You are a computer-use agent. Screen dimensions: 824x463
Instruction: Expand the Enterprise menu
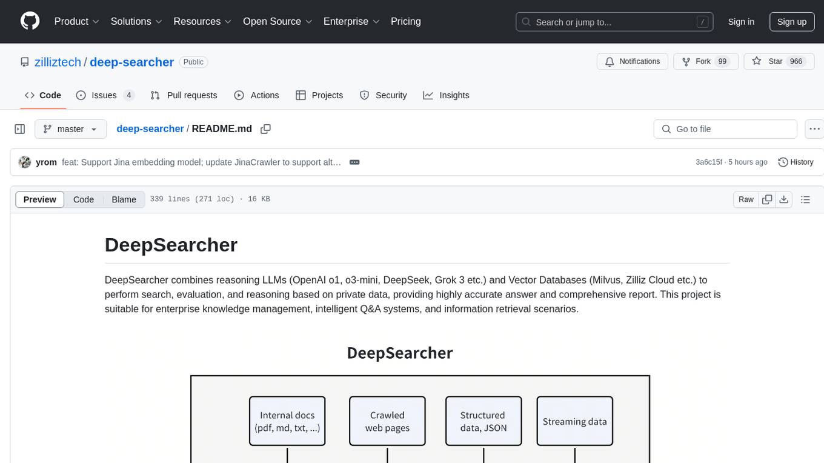pyautogui.click(x=351, y=21)
